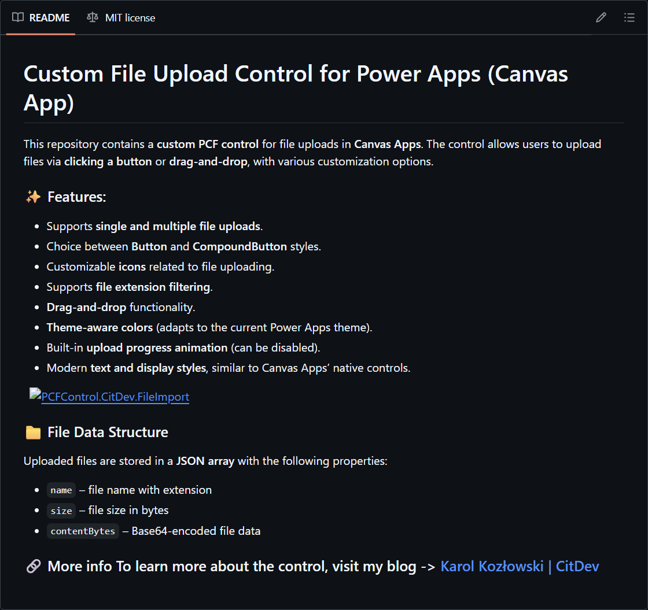Click the open book icon beside README
This screenshot has height=610, width=648.
pyautogui.click(x=17, y=17)
